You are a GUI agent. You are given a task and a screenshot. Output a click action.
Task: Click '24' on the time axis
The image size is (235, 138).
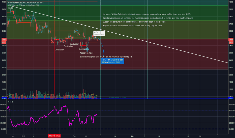115,136
